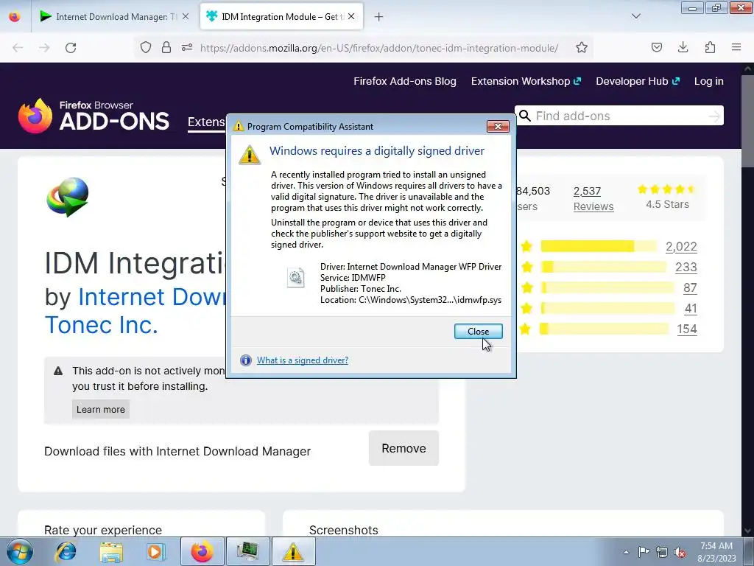The height and width of the screenshot is (566, 754).
Task: Open Firefox Add-ons Blog link
Action: (405, 81)
